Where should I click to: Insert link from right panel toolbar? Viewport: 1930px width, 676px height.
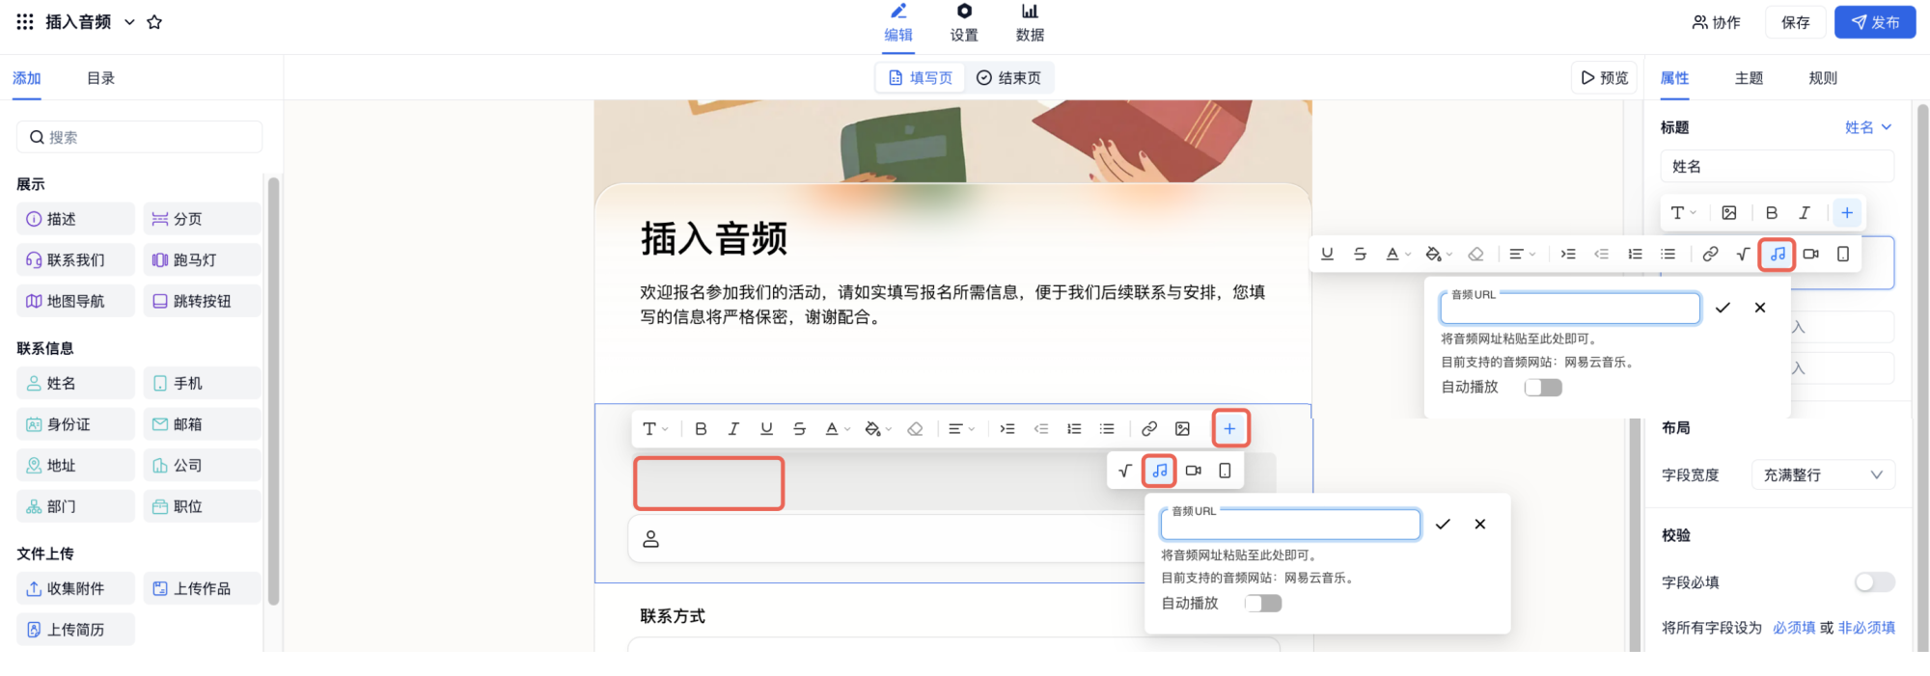click(1710, 254)
